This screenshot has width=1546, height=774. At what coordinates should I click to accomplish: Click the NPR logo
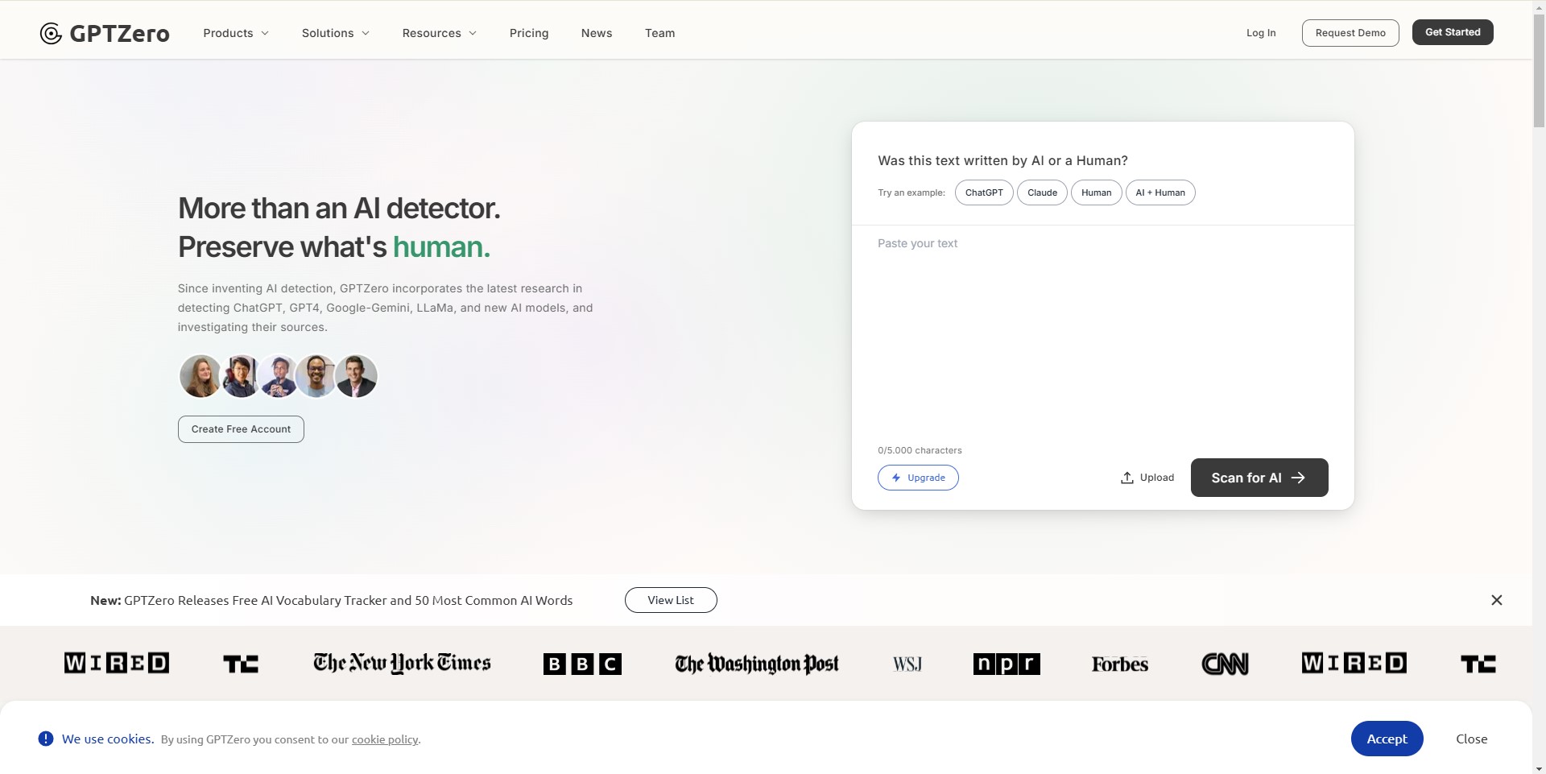[1007, 664]
